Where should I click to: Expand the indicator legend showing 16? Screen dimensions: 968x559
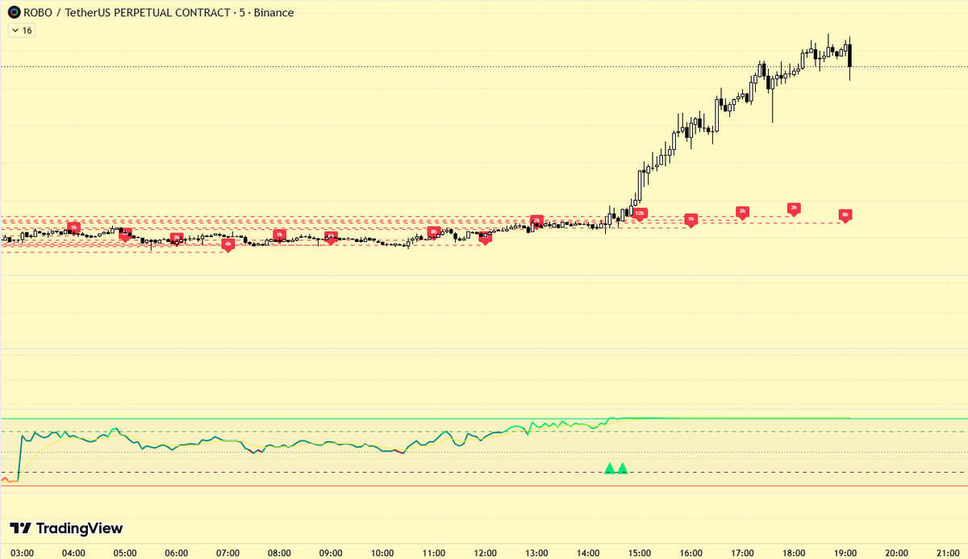pyautogui.click(x=21, y=31)
